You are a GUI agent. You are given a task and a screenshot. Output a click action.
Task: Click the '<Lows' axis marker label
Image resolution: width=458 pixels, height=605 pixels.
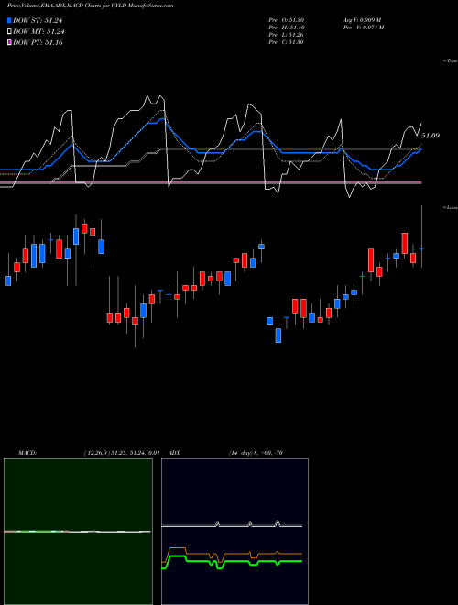[x=451, y=208]
